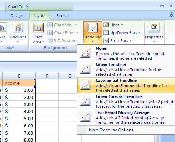Restore the Excel window size
Viewport: 175px width, 142px height.
162,6
